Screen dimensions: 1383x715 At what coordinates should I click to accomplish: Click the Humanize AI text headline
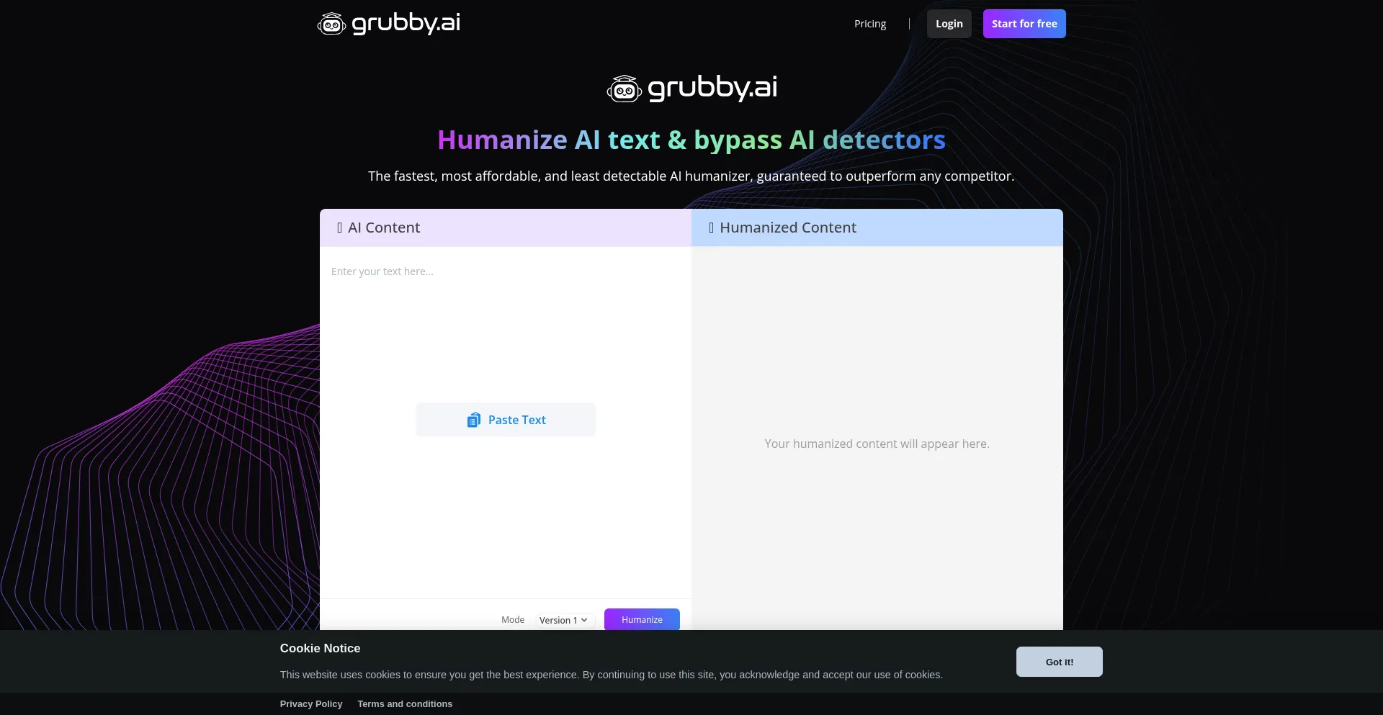(x=691, y=140)
